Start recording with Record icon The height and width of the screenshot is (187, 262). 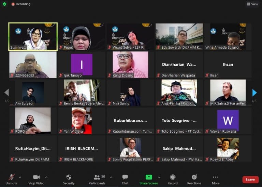[173, 177]
